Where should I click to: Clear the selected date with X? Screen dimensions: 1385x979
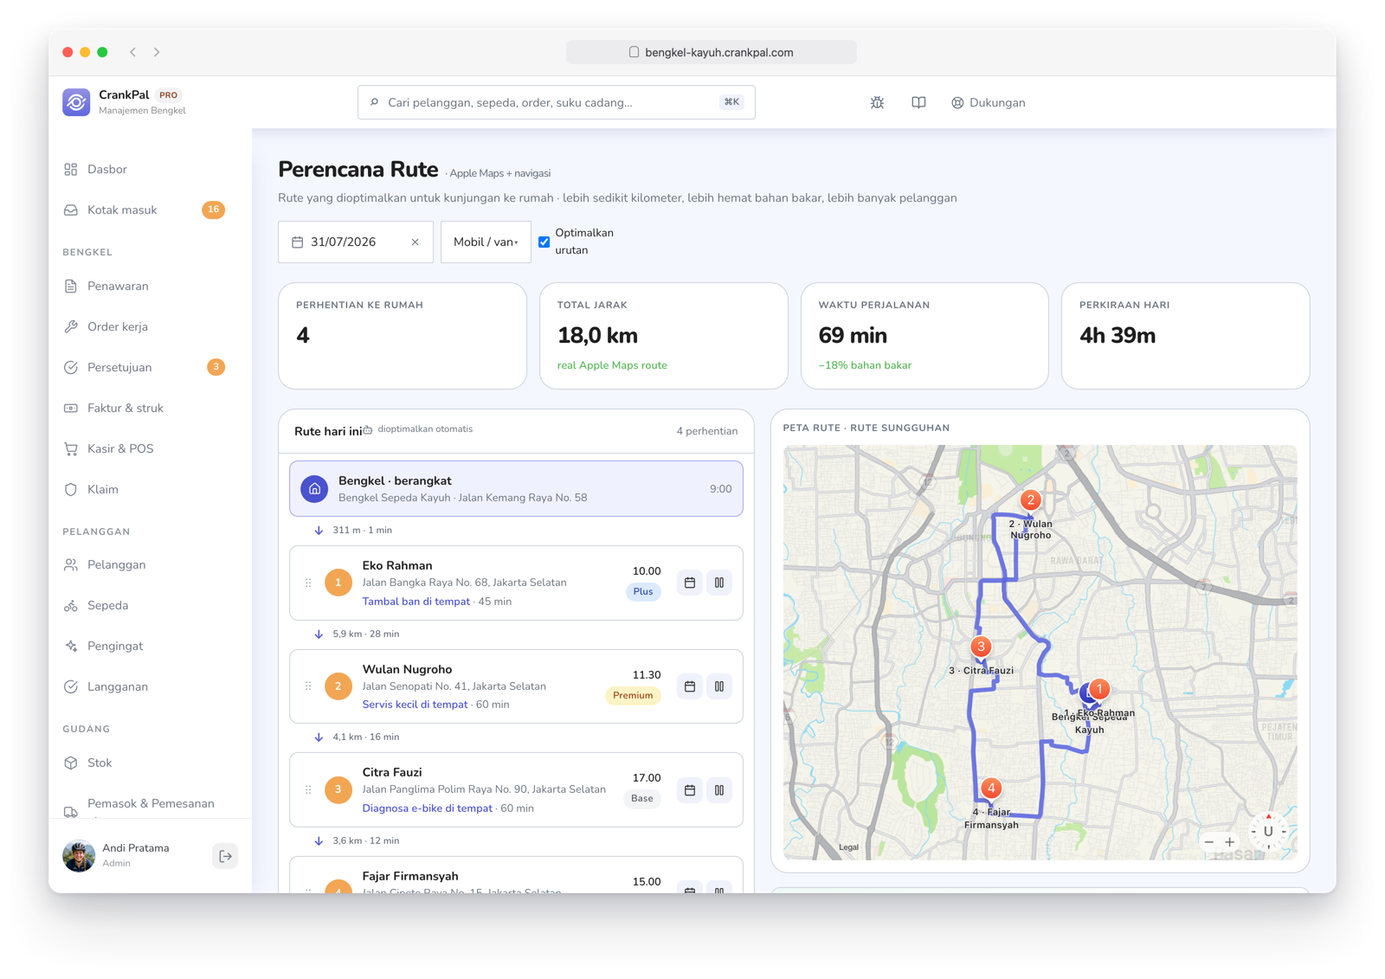coord(415,242)
